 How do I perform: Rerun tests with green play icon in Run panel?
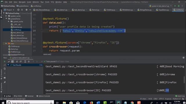point(5,62)
